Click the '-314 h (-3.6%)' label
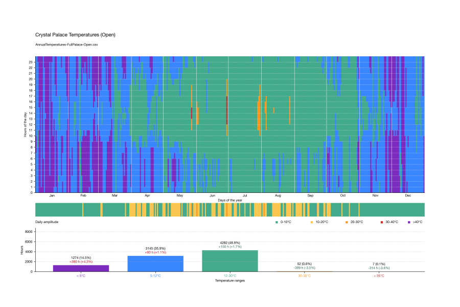 point(379,268)
